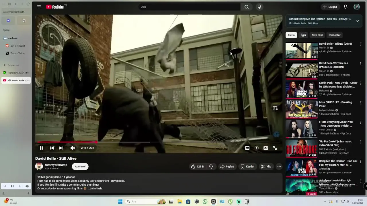Open Miss BRUCE LEE Breaking Point thumbnail
This screenshot has width=367, height=206.
pyautogui.click(x=301, y=109)
